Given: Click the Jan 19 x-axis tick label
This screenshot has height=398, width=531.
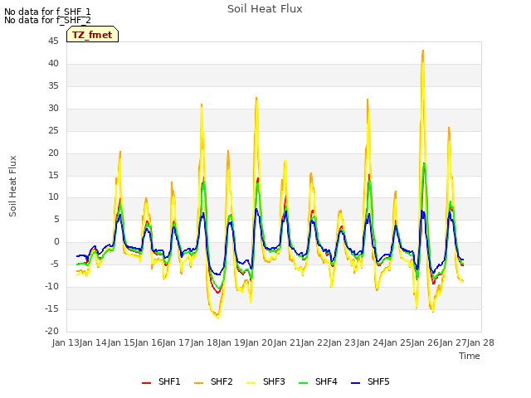Looking at the screenshot, I should coord(231,342).
